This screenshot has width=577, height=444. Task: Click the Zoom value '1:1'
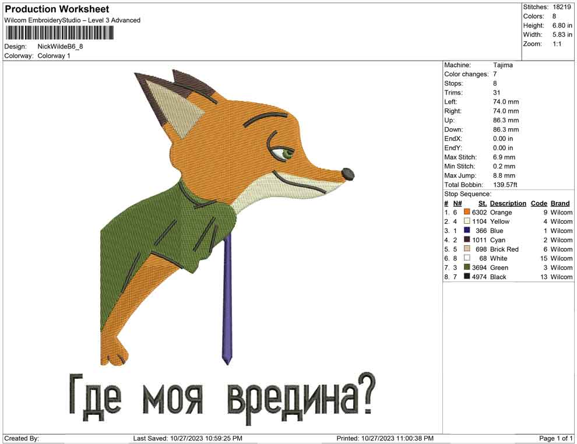pyautogui.click(x=557, y=44)
